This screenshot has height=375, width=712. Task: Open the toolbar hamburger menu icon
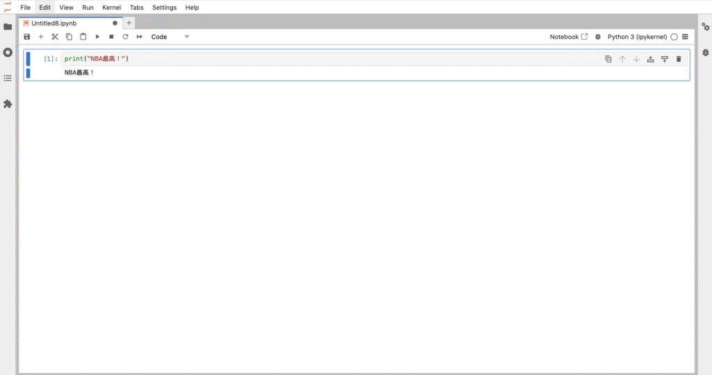click(685, 37)
